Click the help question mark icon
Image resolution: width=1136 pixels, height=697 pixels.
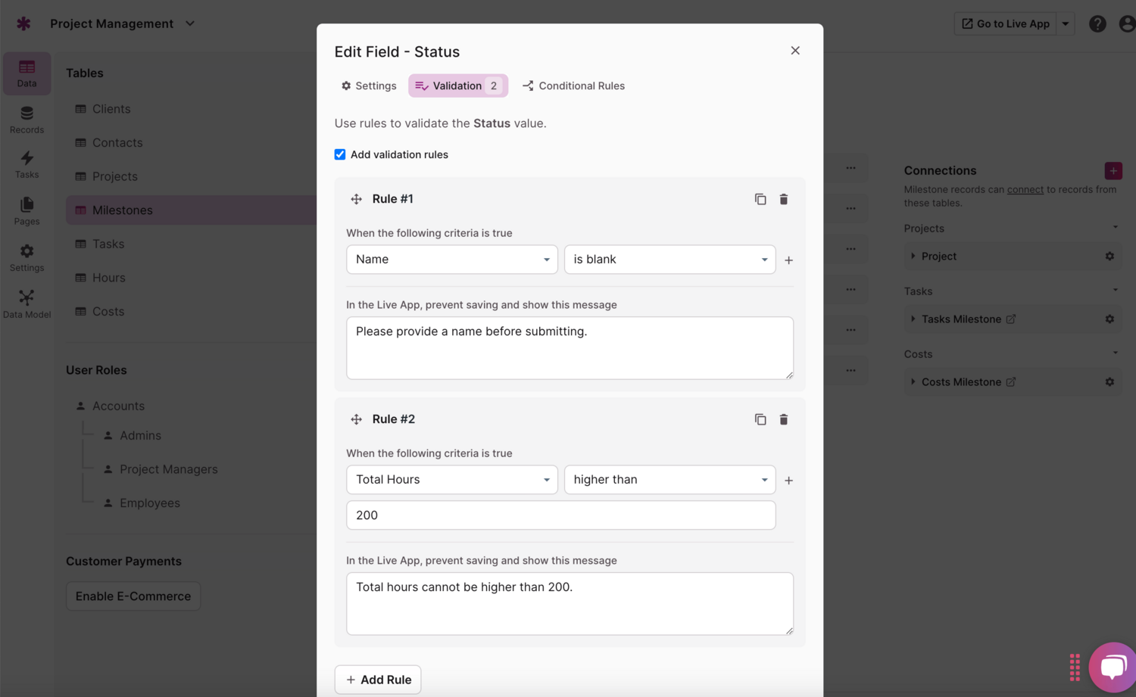(1097, 24)
